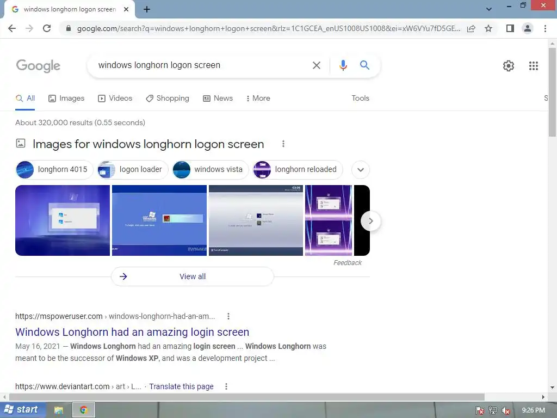Switch to the News tab

(218, 99)
